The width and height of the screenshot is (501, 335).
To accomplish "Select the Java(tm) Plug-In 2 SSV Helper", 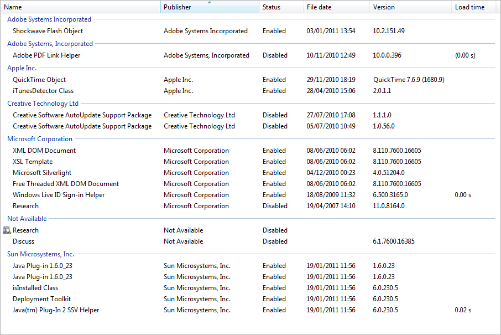I will 251,310.
